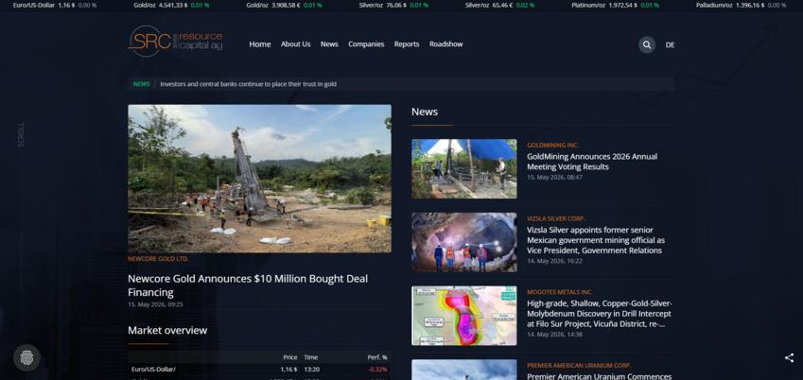Click the share icon at the bottom right
Viewport: 803px width, 380px height.
click(789, 358)
